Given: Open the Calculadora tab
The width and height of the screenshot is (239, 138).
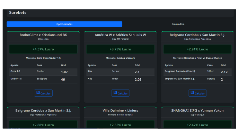Looking at the screenshot, I should (x=178, y=24).
